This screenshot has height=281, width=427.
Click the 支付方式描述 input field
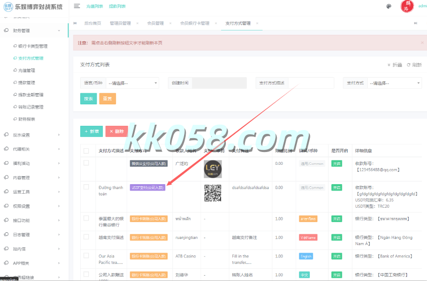pyautogui.click(x=311, y=83)
